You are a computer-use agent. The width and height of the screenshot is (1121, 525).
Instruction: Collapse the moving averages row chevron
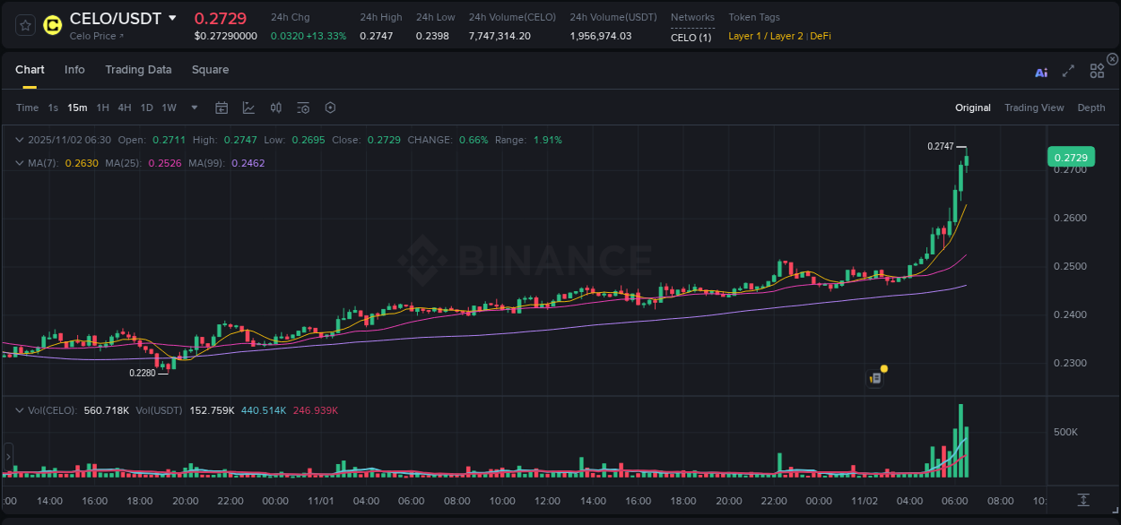point(19,163)
